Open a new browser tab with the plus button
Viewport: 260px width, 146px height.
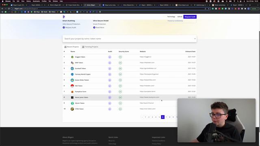click(x=250, y=5)
